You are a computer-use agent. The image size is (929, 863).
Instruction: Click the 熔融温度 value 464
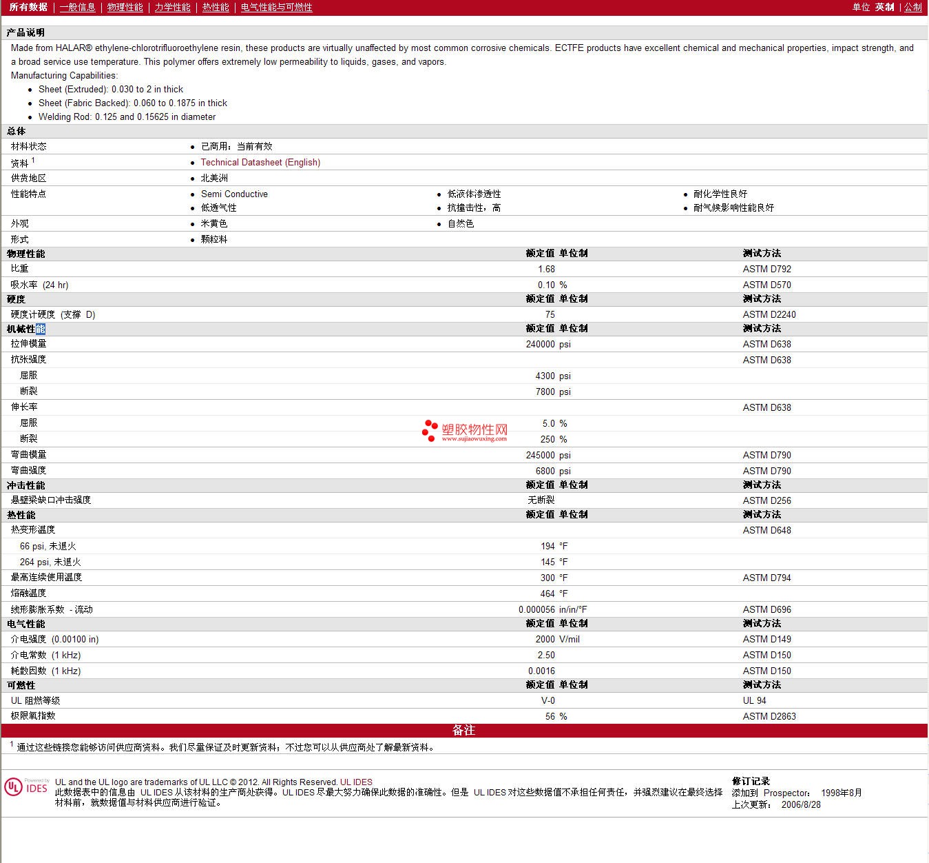coord(547,593)
